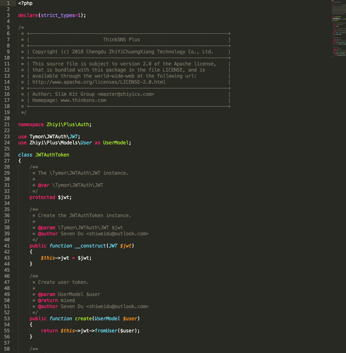Click the 'fromUser' method call

tap(106, 331)
